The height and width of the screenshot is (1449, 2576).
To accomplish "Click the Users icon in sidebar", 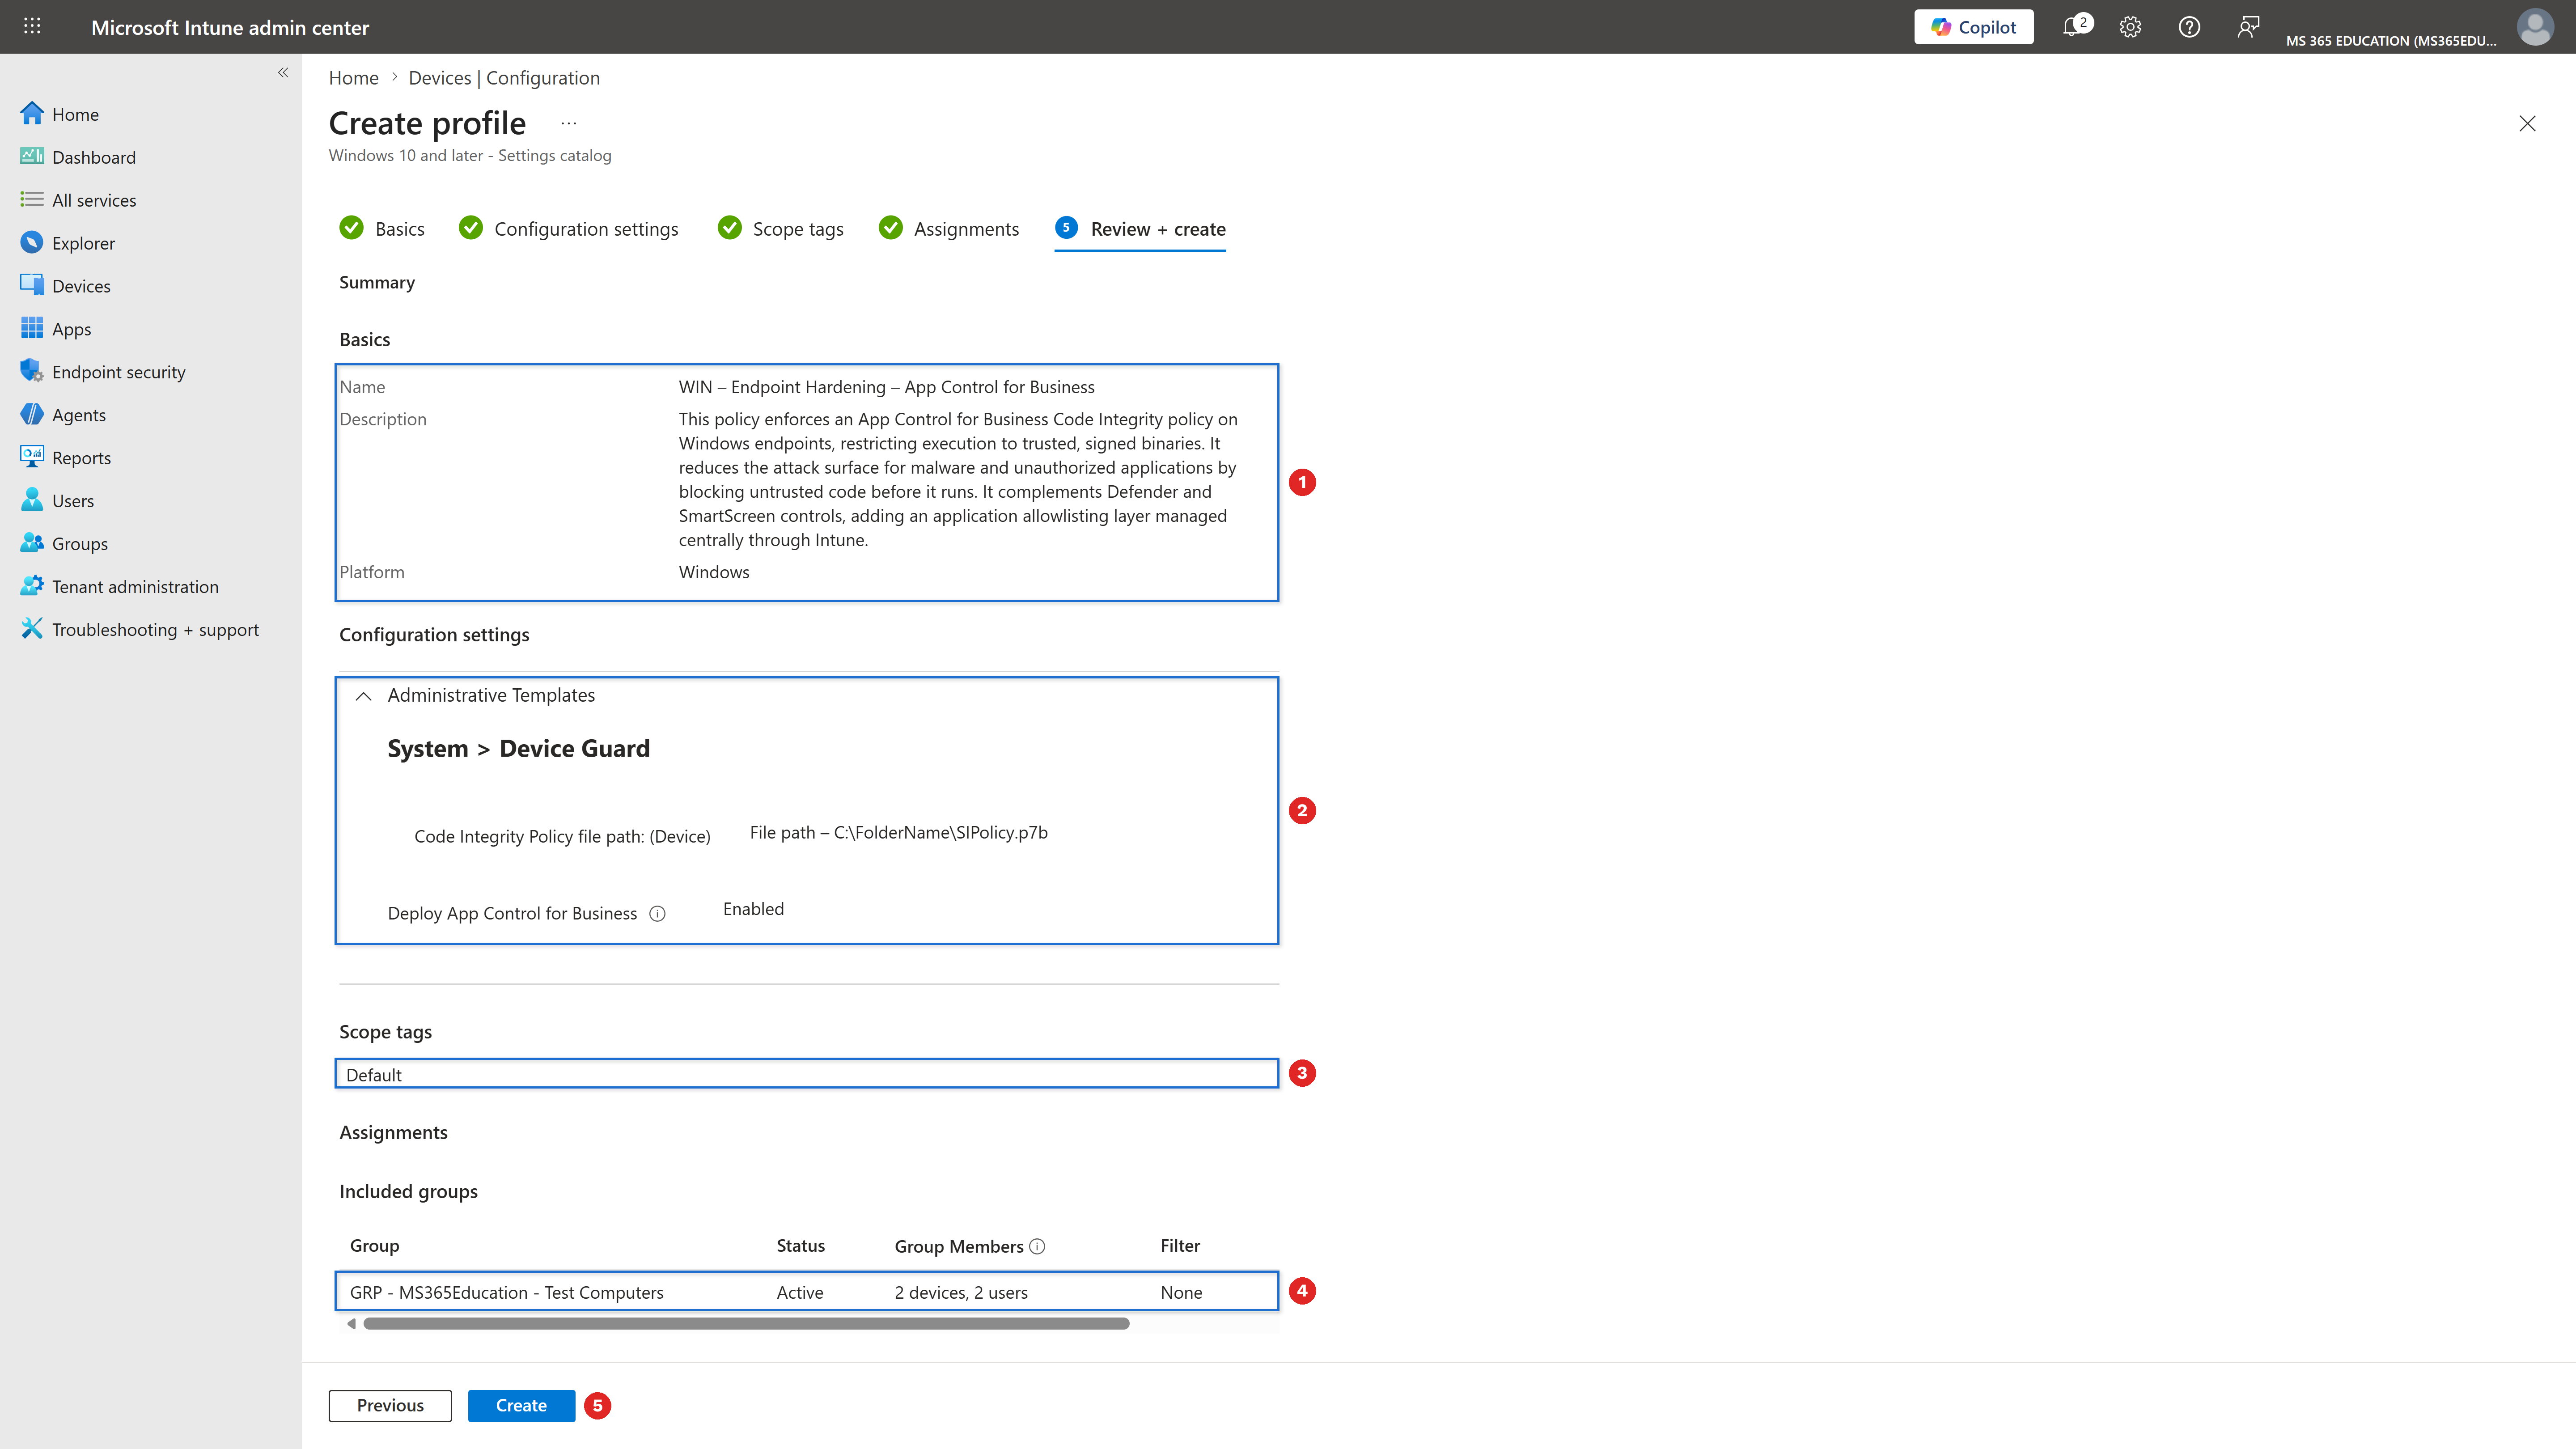I will [x=32, y=500].
